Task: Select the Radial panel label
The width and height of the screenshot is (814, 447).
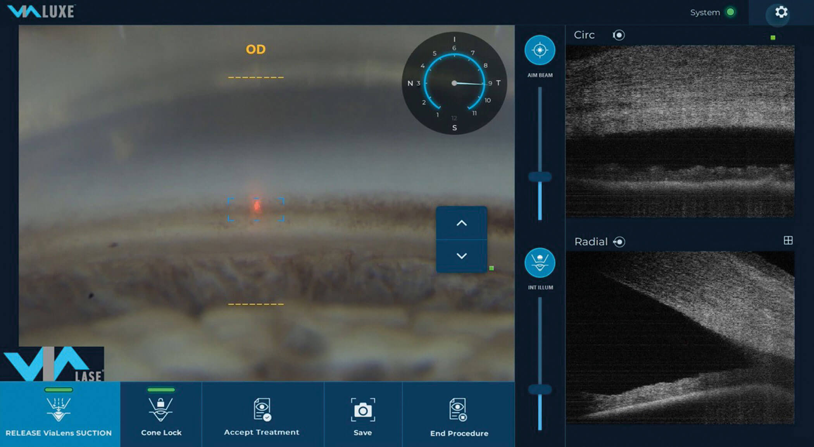Action: click(x=591, y=242)
